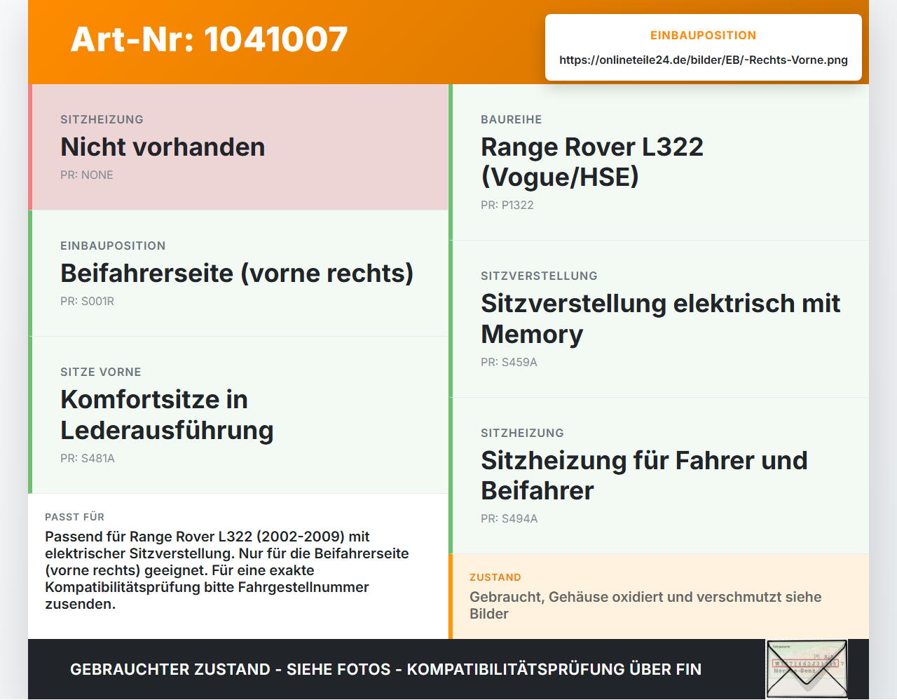897x700 pixels.
Task: Click the dark footer 'Gebrauchter Zustand' banner text
Action: point(385,669)
